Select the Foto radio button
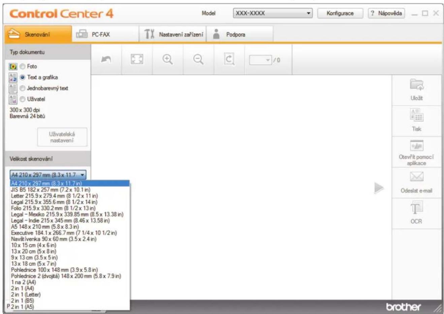 (x=22, y=66)
